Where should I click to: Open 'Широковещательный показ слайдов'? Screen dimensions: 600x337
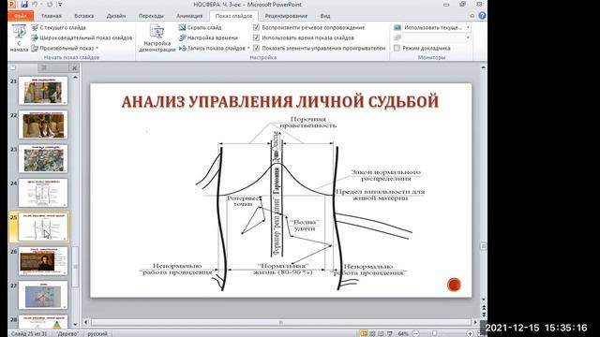click(82, 37)
